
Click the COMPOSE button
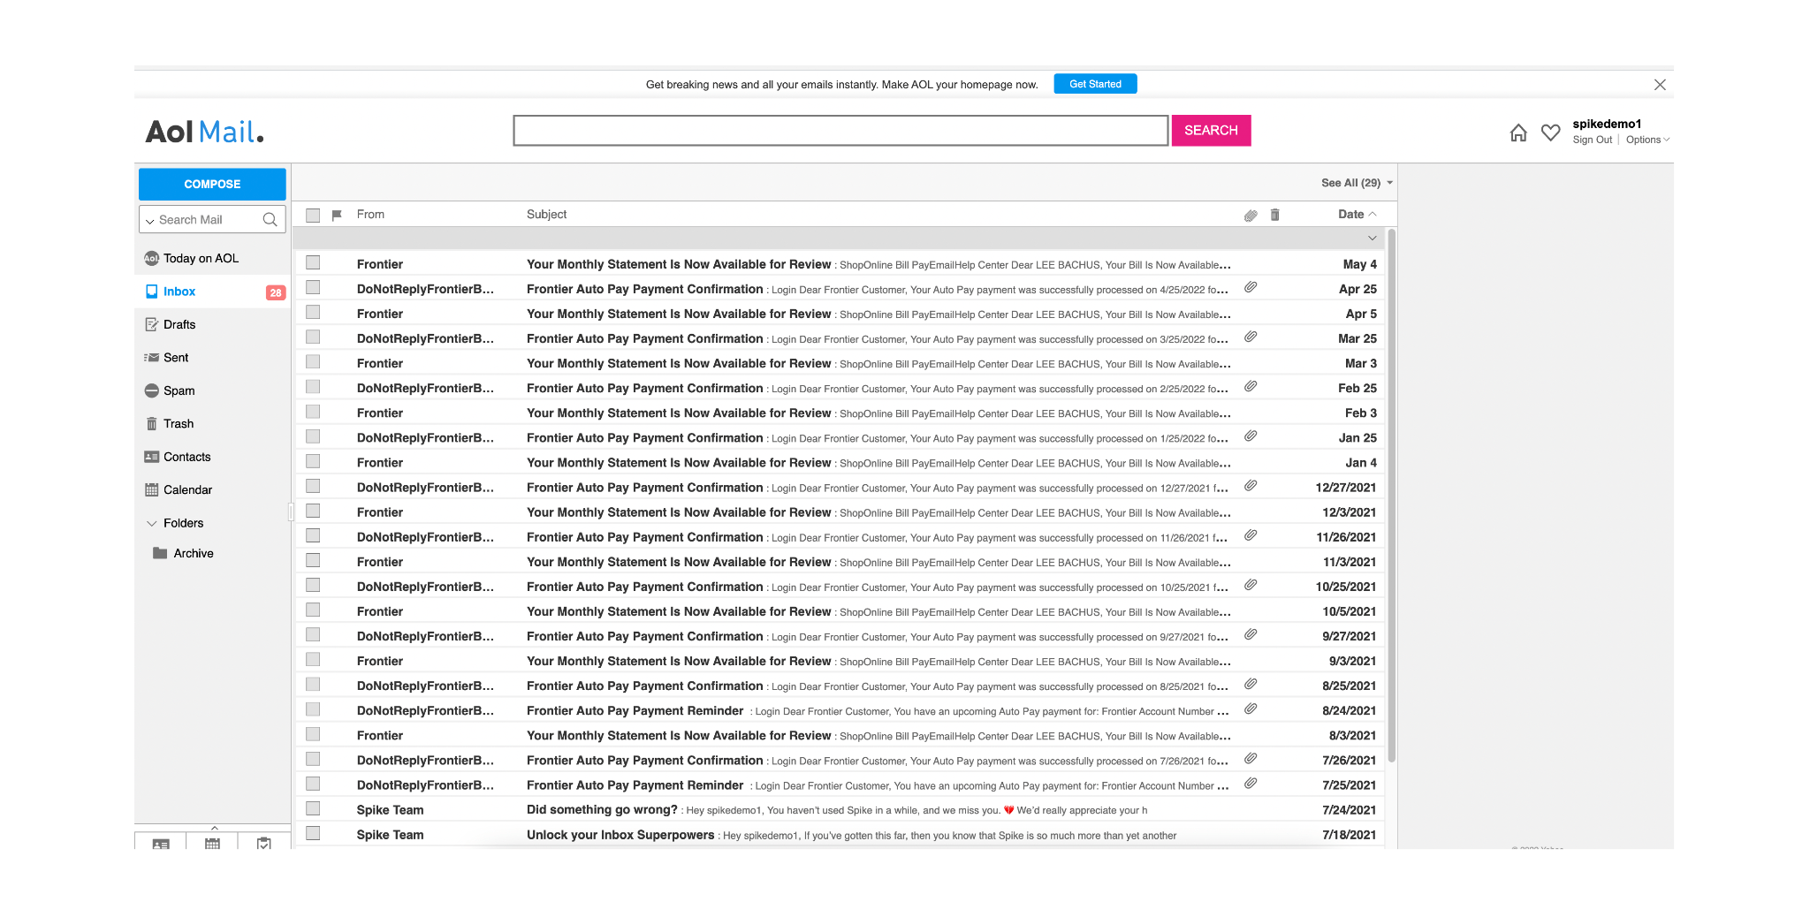coord(211,184)
